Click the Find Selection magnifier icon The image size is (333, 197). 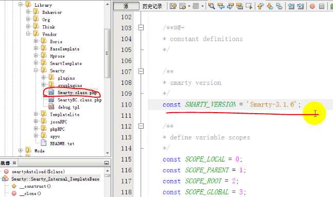tap(212, 6)
